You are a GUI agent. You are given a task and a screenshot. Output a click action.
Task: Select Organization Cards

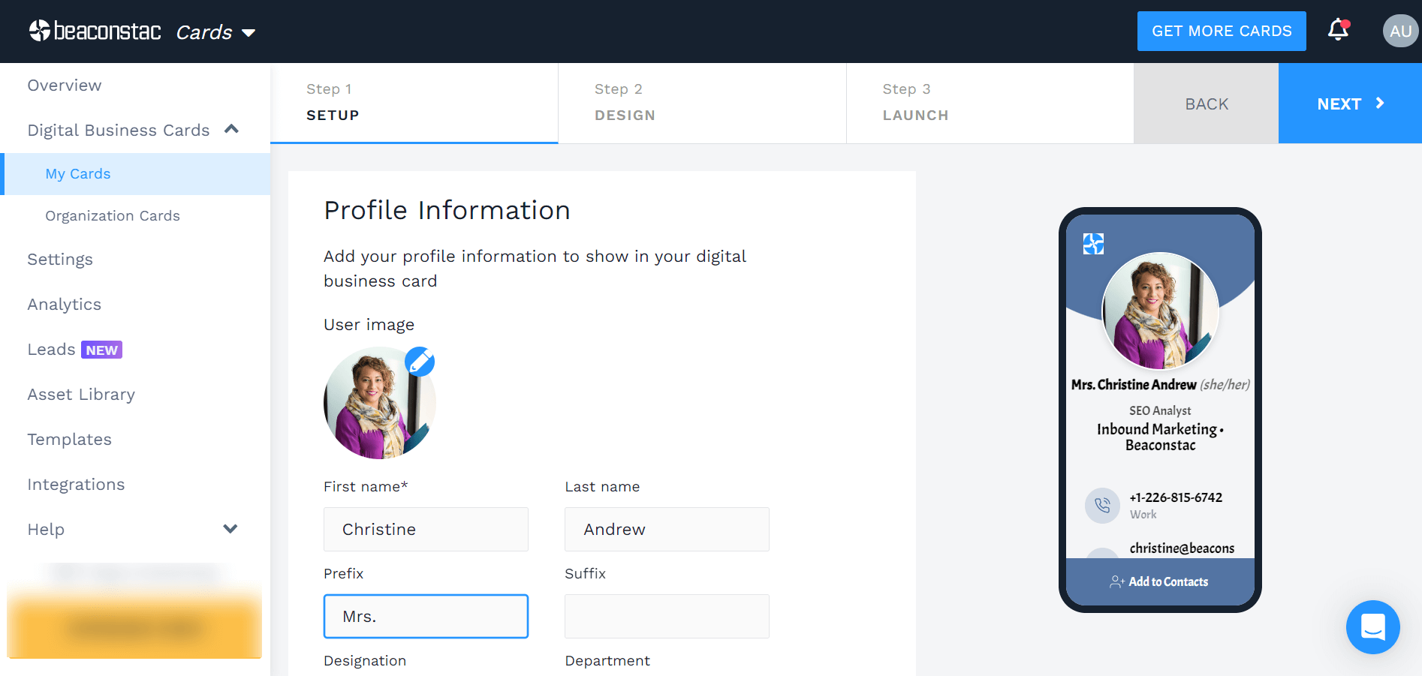113,215
